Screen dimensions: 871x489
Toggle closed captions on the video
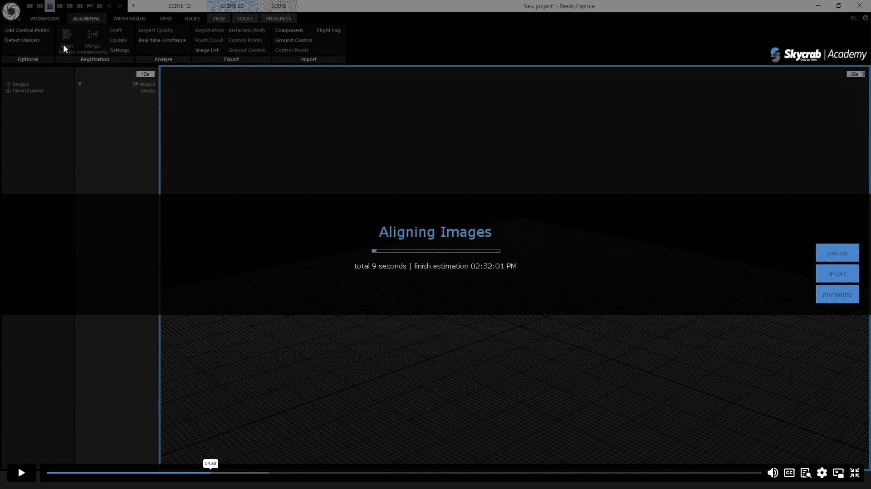(x=789, y=473)
